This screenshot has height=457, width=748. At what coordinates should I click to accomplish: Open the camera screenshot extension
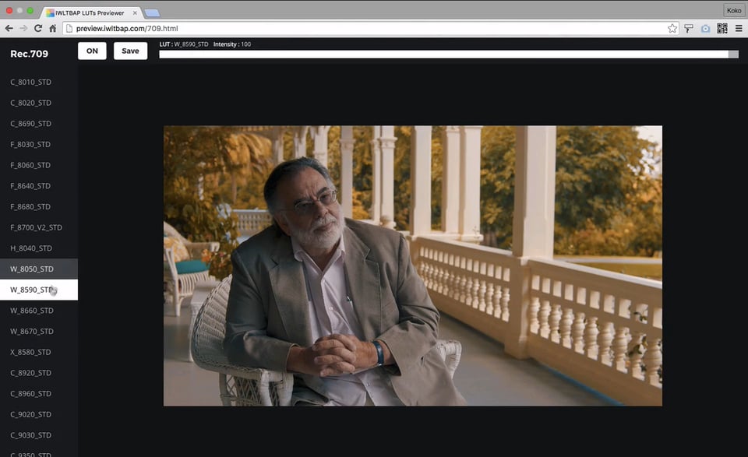tap(706, 28)
